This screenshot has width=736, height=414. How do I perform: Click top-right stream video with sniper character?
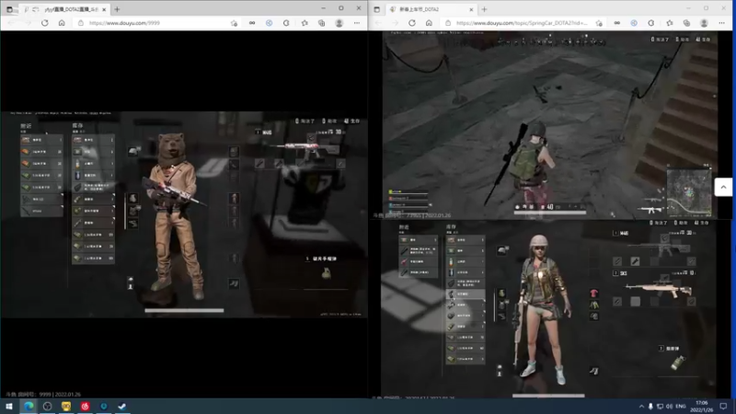tap(549, 125)
